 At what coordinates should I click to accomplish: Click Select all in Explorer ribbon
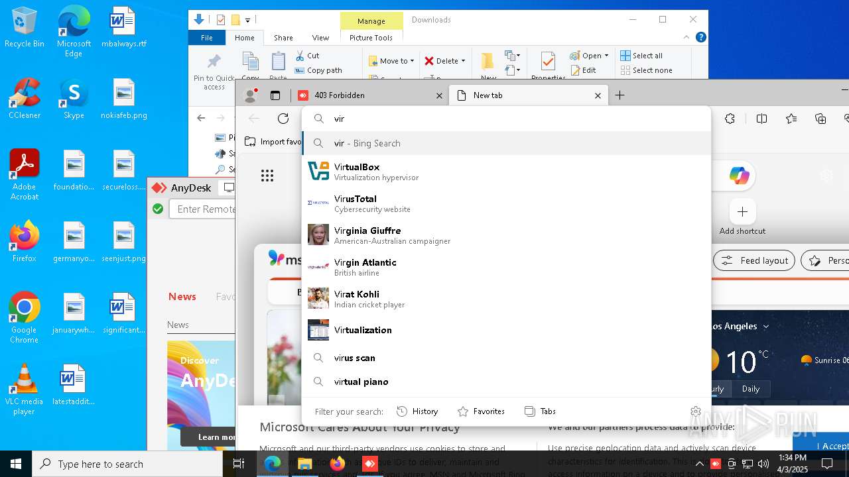coord(641,56)
